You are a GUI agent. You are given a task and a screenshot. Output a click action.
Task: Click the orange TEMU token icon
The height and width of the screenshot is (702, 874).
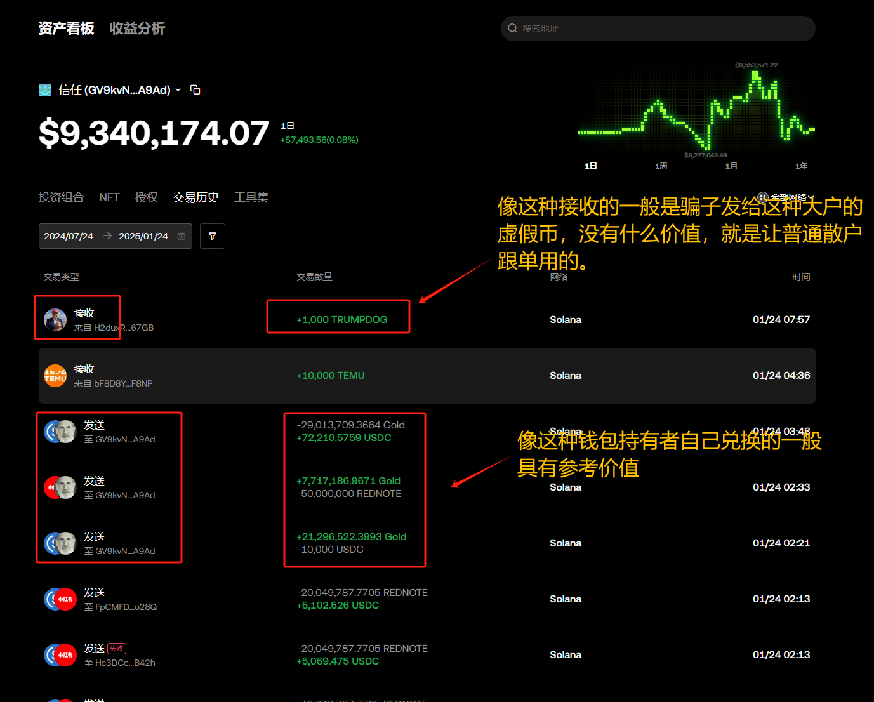pyautogui.click(x=55, y=376)
